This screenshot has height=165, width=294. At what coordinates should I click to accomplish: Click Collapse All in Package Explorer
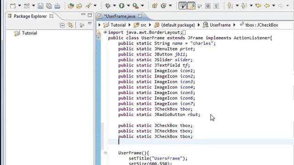[x=62, y=25]
